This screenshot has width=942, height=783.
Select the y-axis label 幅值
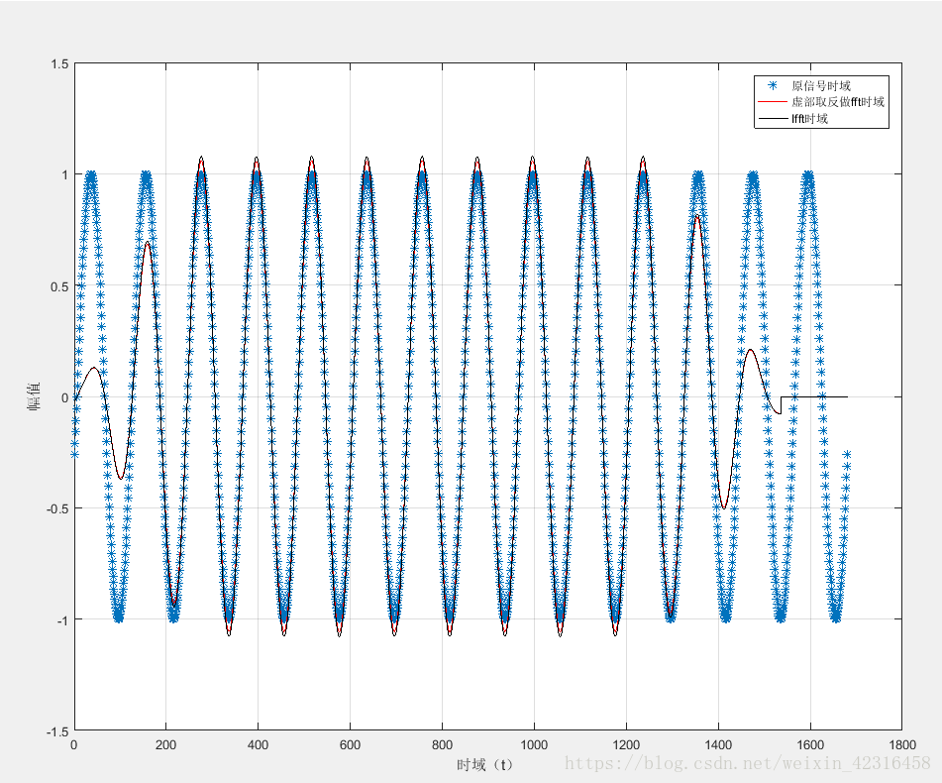(35, 396)
